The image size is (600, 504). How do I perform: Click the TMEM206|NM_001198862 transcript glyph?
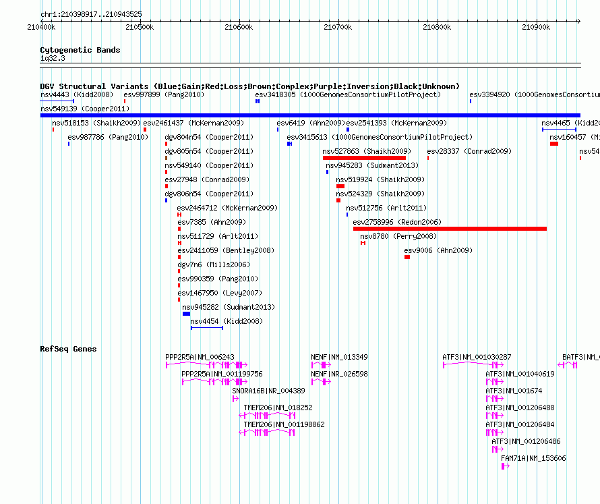pyautogui.click(x=267, y=432)
